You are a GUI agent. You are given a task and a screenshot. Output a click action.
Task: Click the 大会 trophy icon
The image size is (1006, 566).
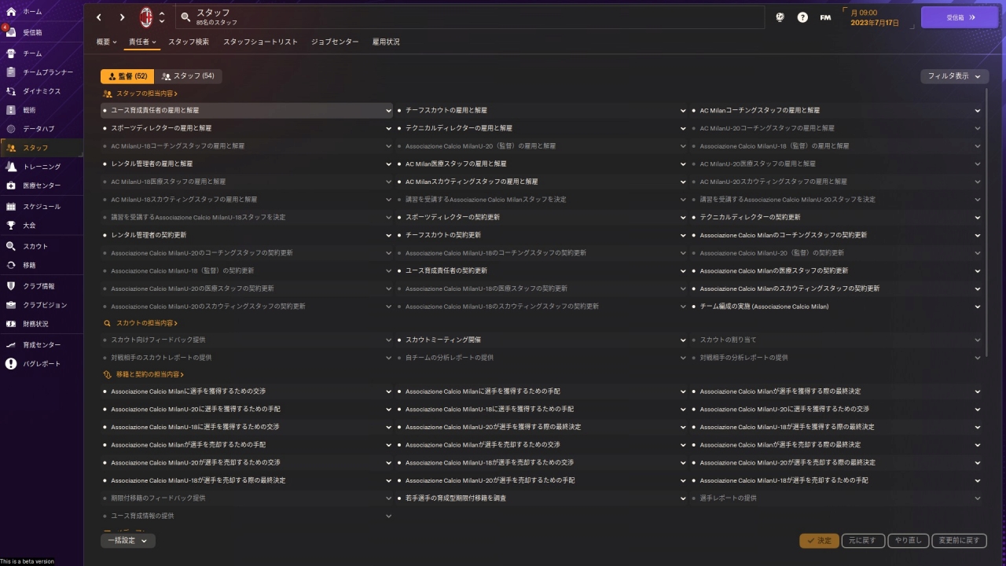point(11,225)
